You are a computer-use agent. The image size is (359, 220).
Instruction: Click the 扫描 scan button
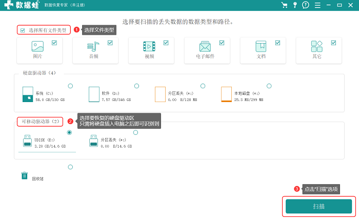click(x=318, y=206)
